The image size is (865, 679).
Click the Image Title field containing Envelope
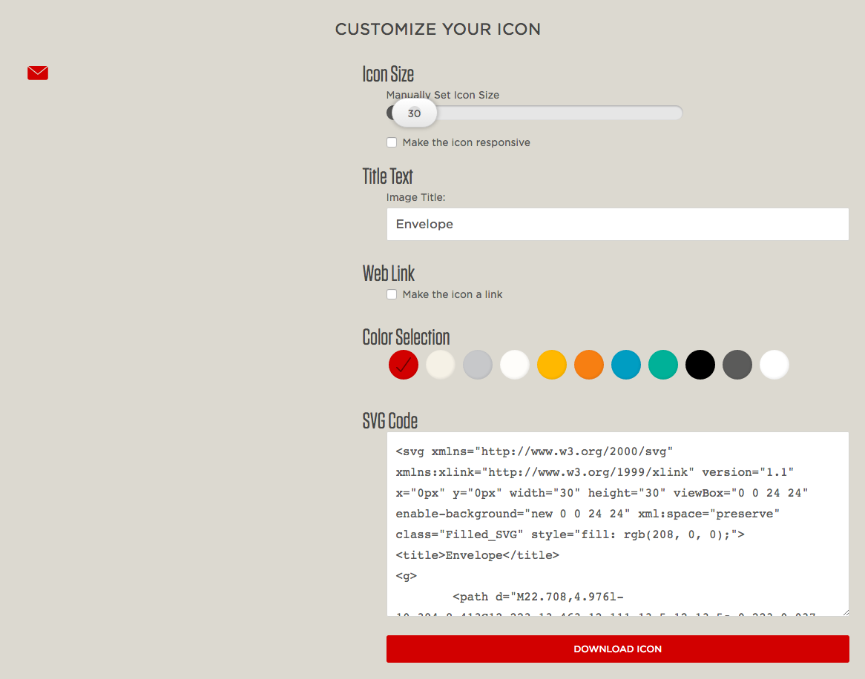(x=617, y=224)
